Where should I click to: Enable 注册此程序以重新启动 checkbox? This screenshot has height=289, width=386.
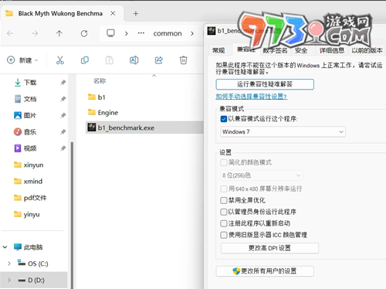(x=224, y=223)
